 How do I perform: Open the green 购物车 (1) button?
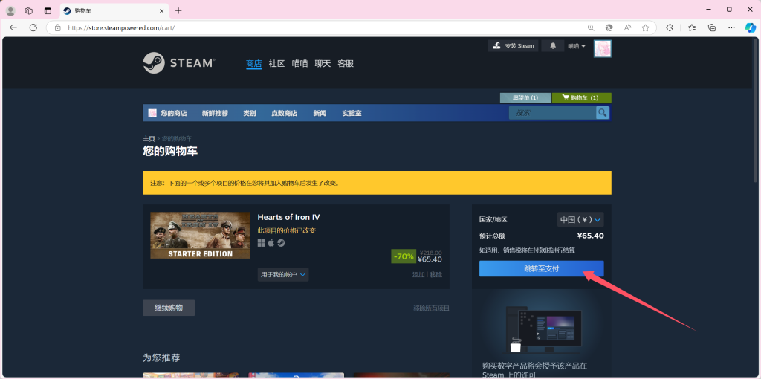click(581, 97)
